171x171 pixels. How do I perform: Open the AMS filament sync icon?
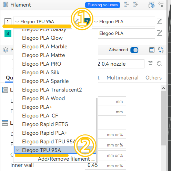click(151, 5)
